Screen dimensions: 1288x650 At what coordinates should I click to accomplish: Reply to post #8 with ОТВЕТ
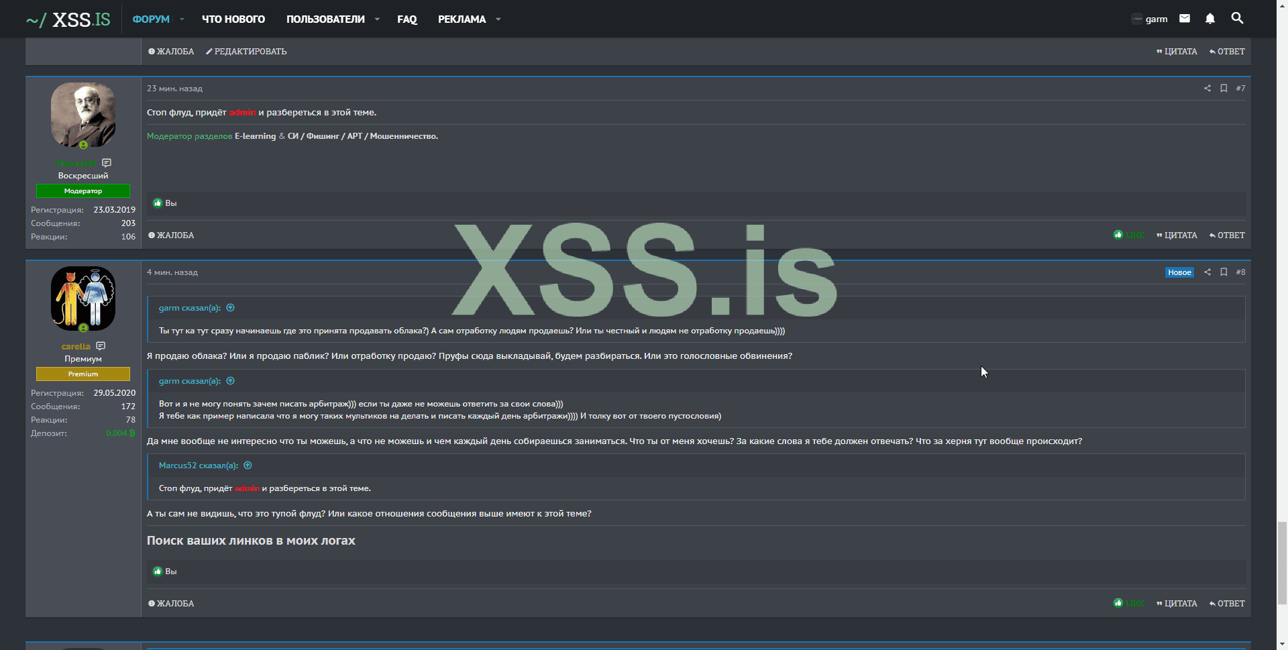(x=1227, y=604)
